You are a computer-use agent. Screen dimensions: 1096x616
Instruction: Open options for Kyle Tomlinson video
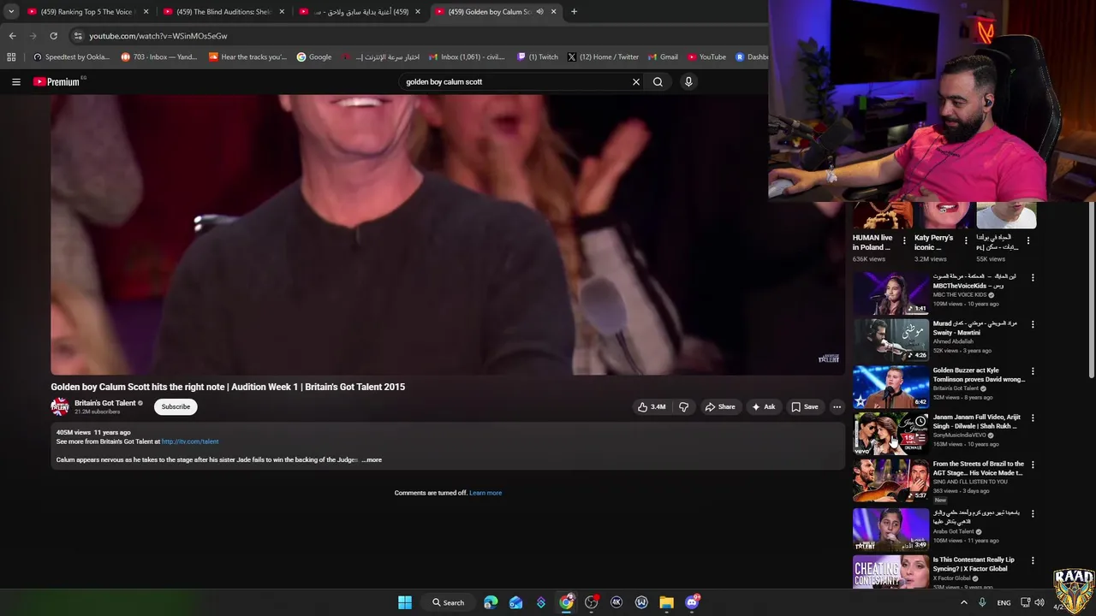tap(1033, 371)
